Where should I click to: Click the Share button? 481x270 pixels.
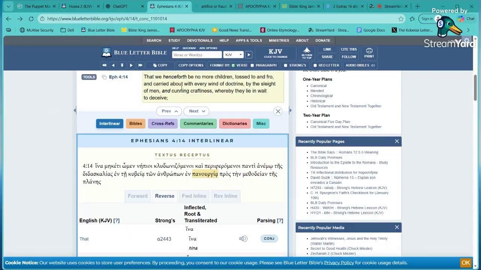(327, 57)
